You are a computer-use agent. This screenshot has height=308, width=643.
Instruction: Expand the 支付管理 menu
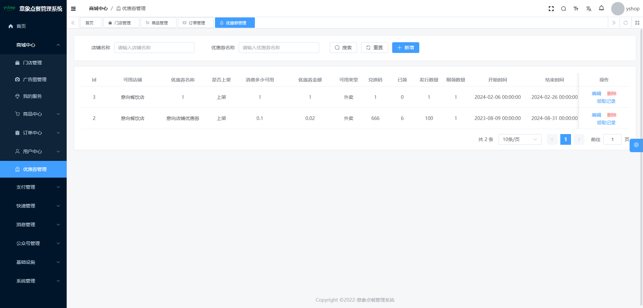click(x=33, y=187)
